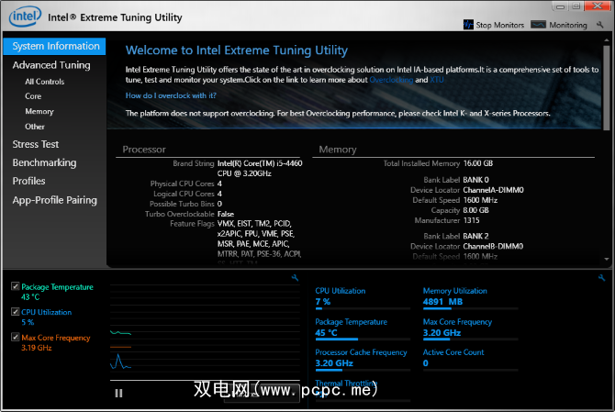This screenshot has height=412, width=615.
Task: Click the Monitoring graph icon
Action: coord(538,25)
